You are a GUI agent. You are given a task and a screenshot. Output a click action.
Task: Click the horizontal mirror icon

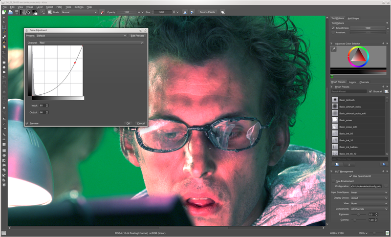point(185,12)
